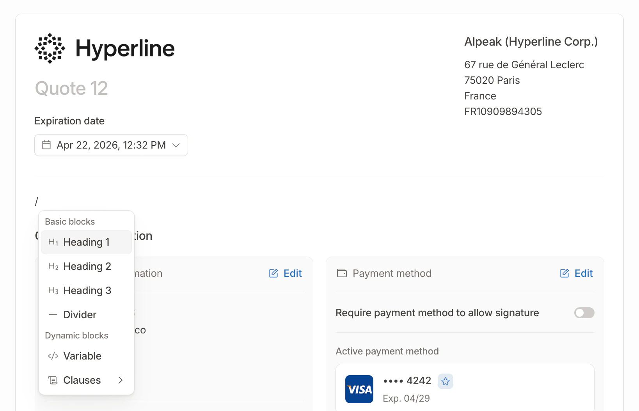The height and width of the screenshot is (411, 639).
Task: Click the dash icon beside Divider
Action: click(53, 315)
